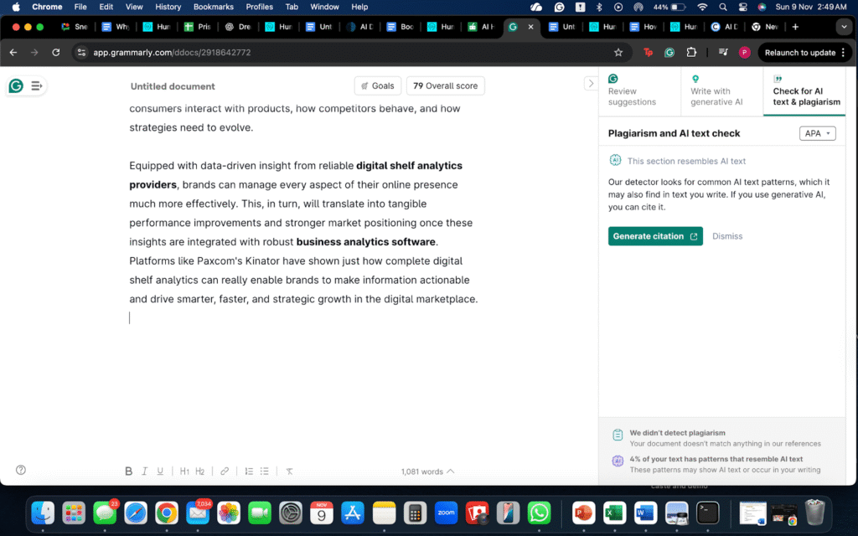The width and height of the screenshot is (858, 536).
Task: Open the Goals button
Action: [x=378, y=85]
